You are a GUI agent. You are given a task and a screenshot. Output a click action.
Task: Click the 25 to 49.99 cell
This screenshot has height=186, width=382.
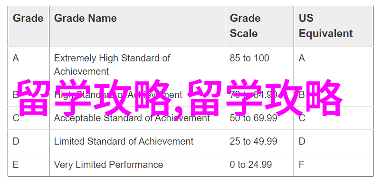point(259,141)
